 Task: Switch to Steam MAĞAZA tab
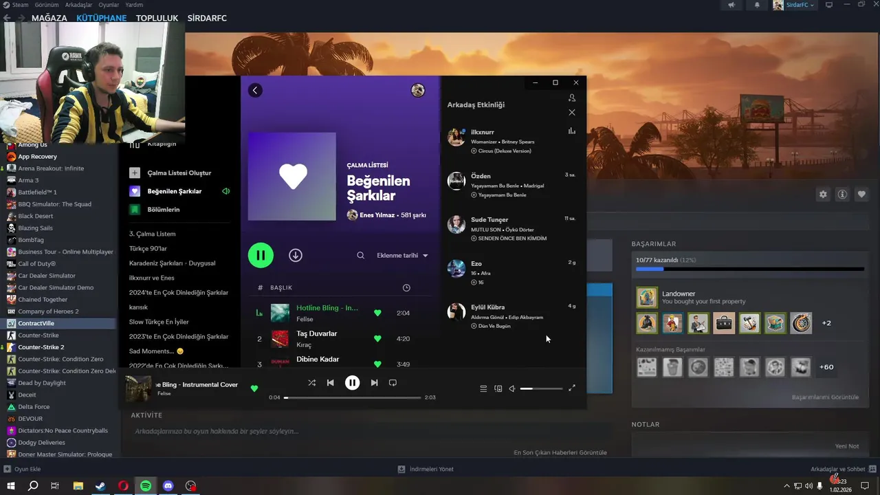tap(49, 18)
